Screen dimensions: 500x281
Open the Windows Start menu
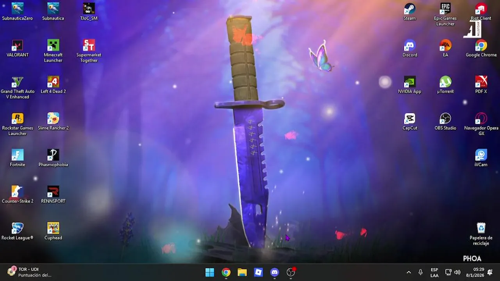(x=210, y=272)
